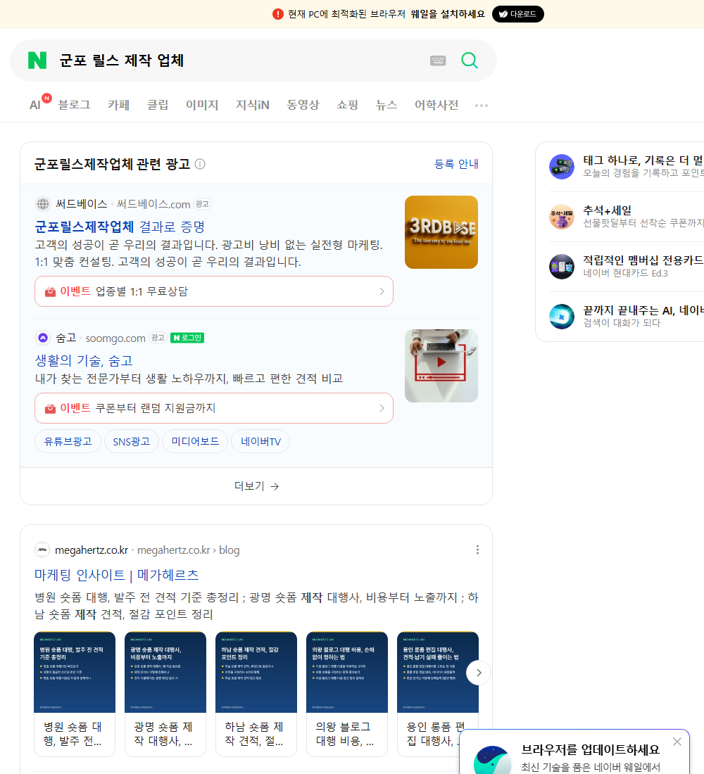This screenshot has height=774, width=704.
Task: Switch to the 쇼핑 tab
Action: pos(347,105)
